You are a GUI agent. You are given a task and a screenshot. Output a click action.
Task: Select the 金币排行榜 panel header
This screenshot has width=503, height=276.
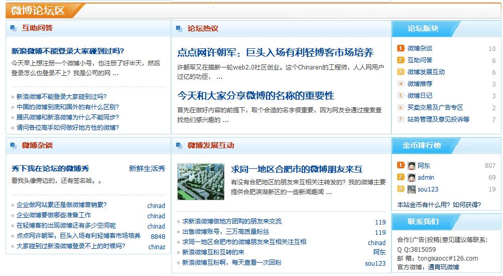(422, 146)
